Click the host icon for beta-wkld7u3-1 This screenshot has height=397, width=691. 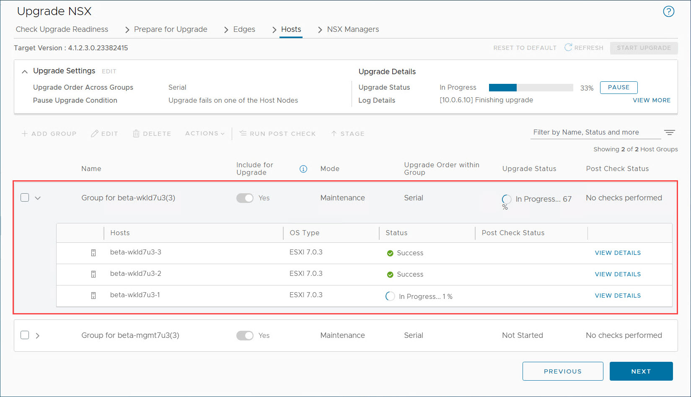tap(93, 296)
